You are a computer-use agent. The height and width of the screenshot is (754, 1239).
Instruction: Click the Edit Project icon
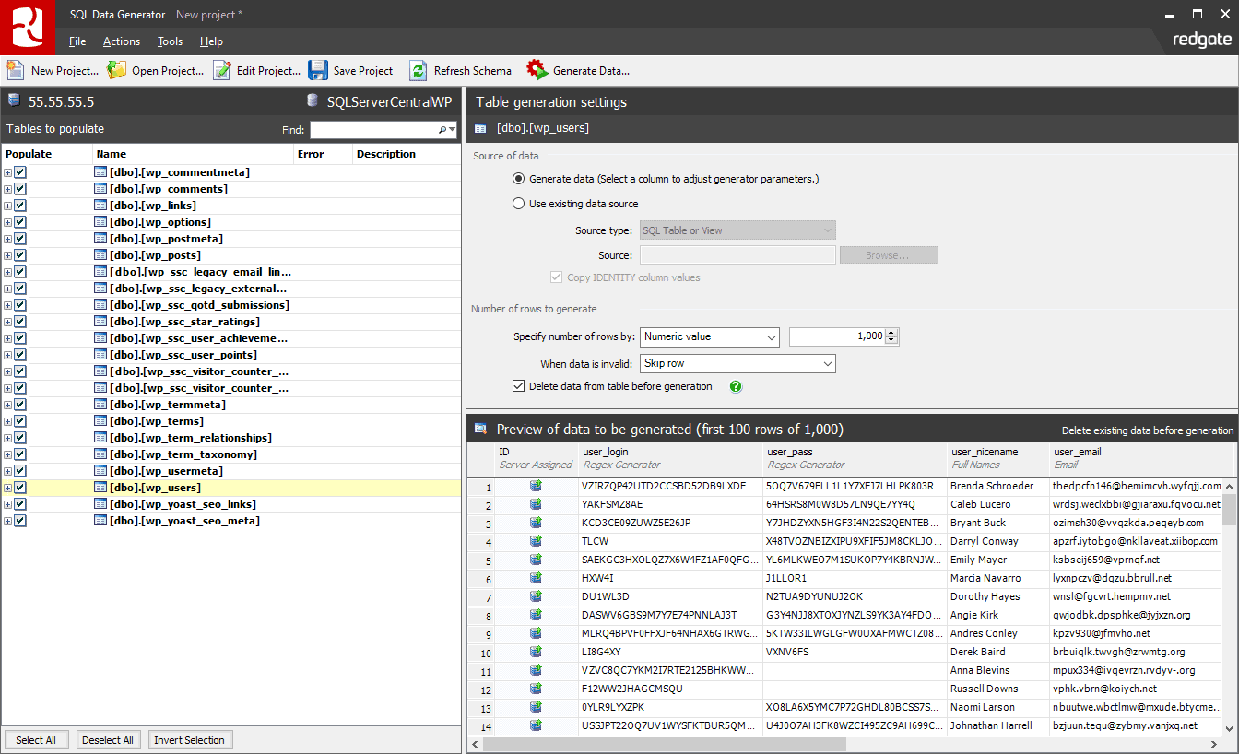click(219, 70)
